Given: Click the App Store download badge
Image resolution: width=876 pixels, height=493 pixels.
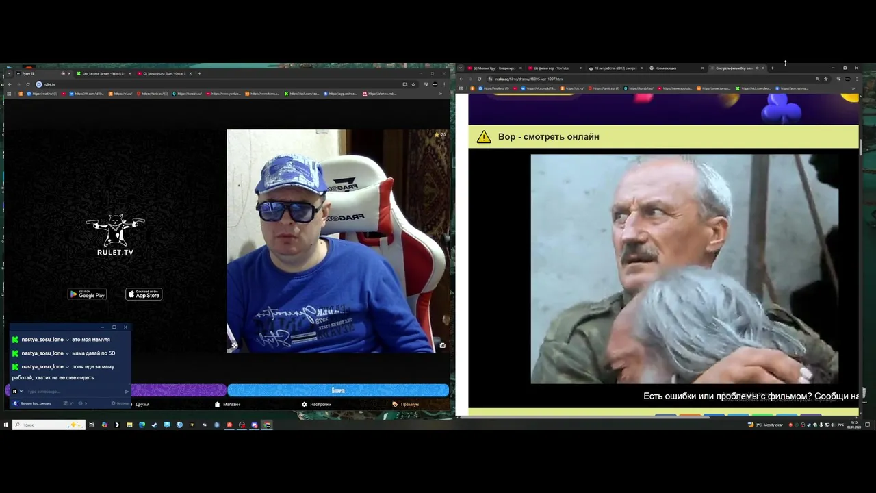Looking at the screenshot, I should [144, 294].
